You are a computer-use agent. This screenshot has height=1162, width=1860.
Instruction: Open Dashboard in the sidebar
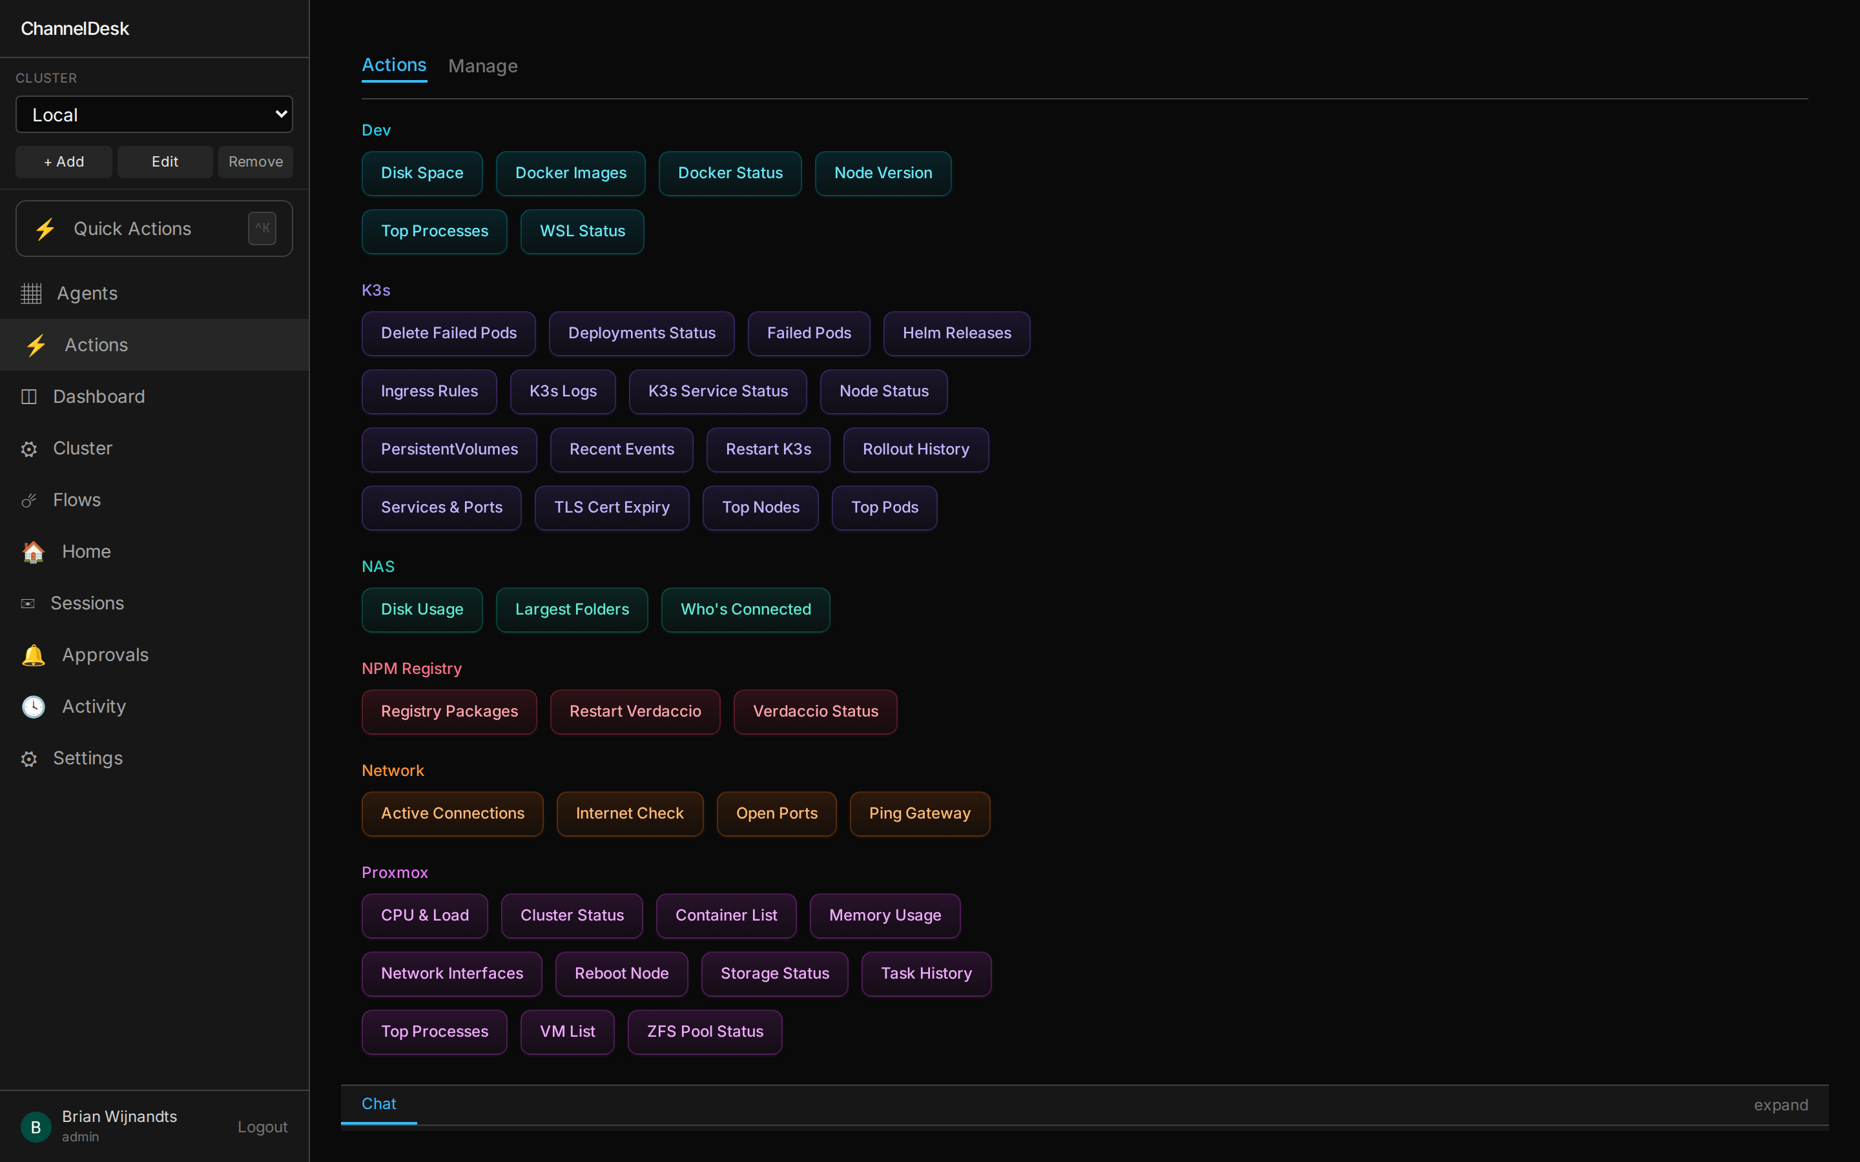pos(154,396)
